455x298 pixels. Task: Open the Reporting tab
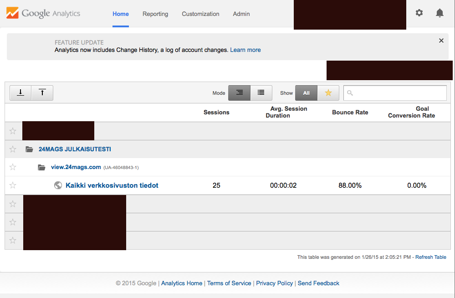tap(155, 14)
